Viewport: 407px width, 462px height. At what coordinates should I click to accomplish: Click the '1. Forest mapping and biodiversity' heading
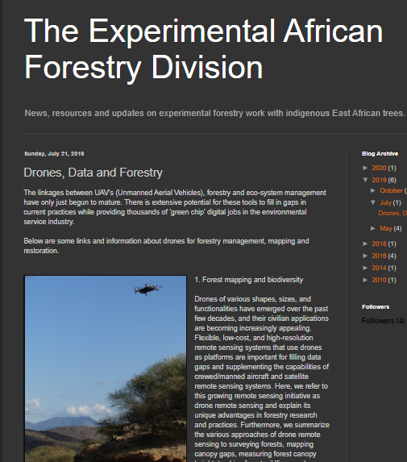[248, 280]
